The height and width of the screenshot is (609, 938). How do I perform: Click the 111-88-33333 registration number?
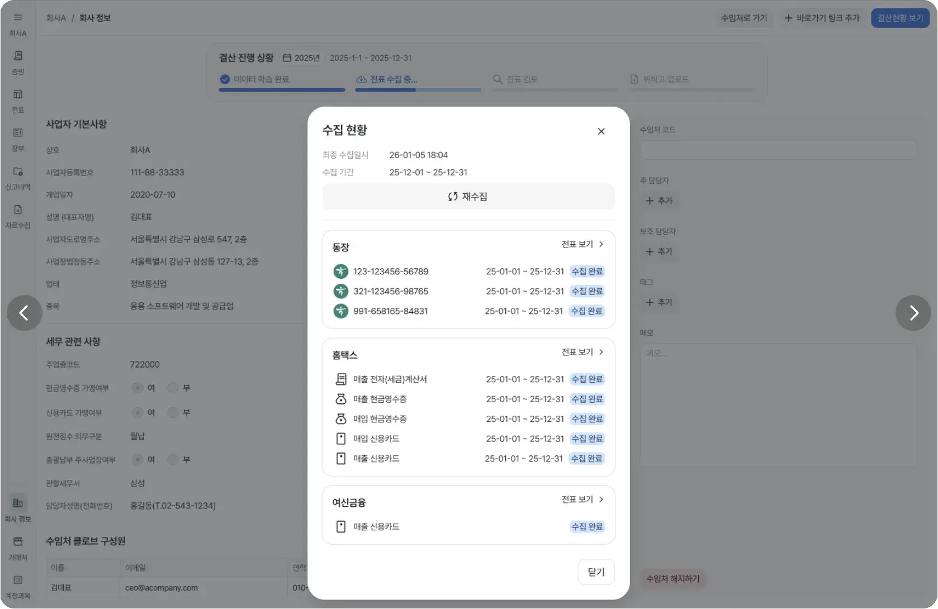157,173
